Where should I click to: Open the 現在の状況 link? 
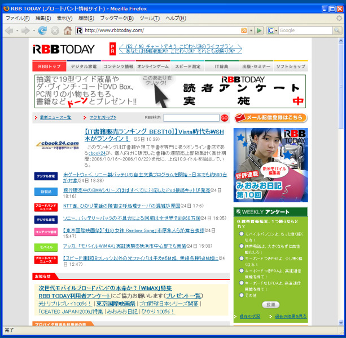(250, 317)
